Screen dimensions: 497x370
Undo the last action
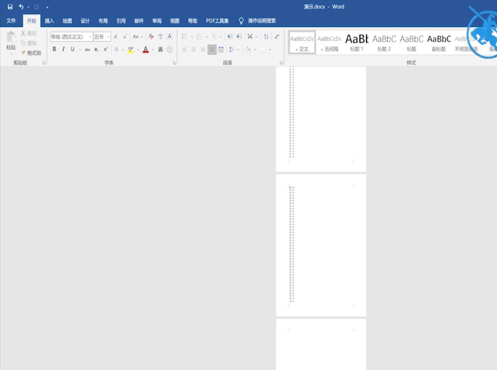pyautogui.click(x=21, y=7)
